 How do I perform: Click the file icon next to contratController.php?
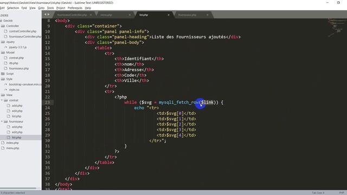point(6,31)
